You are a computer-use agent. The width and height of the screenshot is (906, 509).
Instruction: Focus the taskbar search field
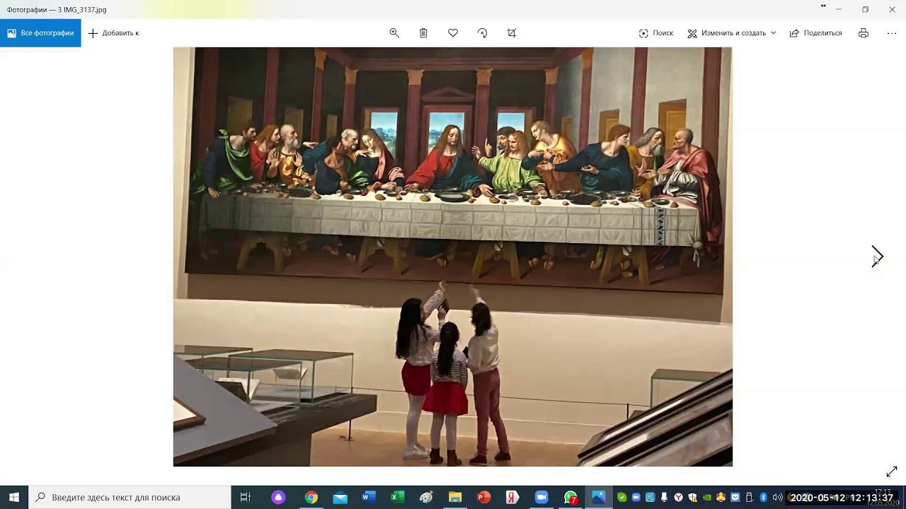130,497
